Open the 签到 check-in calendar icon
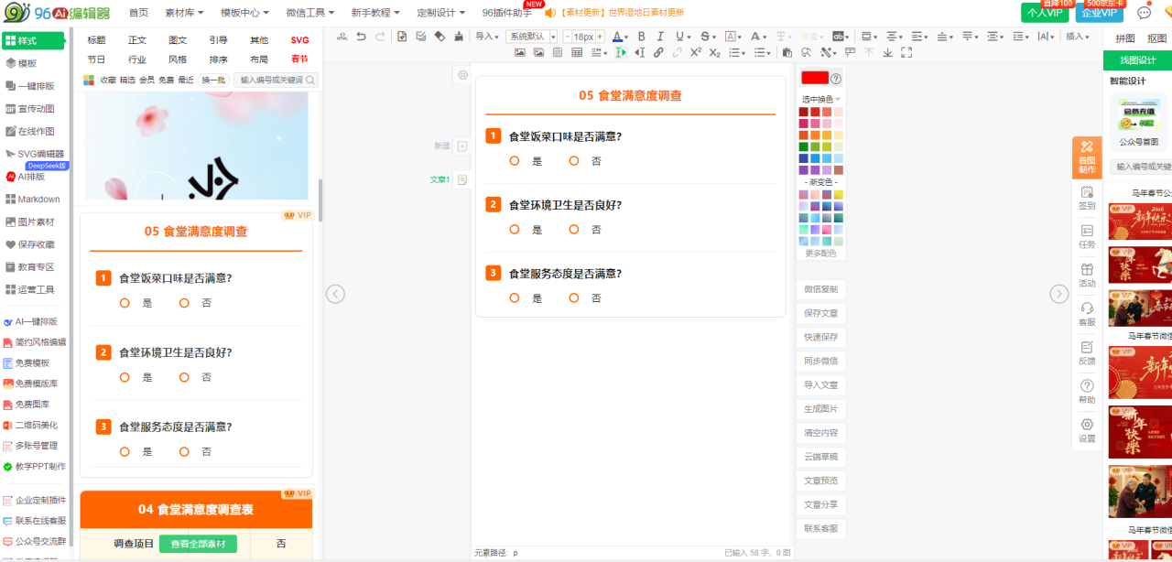This screenshot has height=562, width=1172. [x=1087, y=198]
